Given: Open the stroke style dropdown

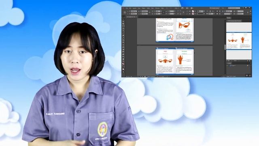Looking at the screenshot, I should (201, 14).
